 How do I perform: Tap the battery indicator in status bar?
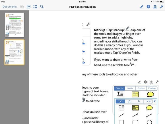[x=162, y=2]
